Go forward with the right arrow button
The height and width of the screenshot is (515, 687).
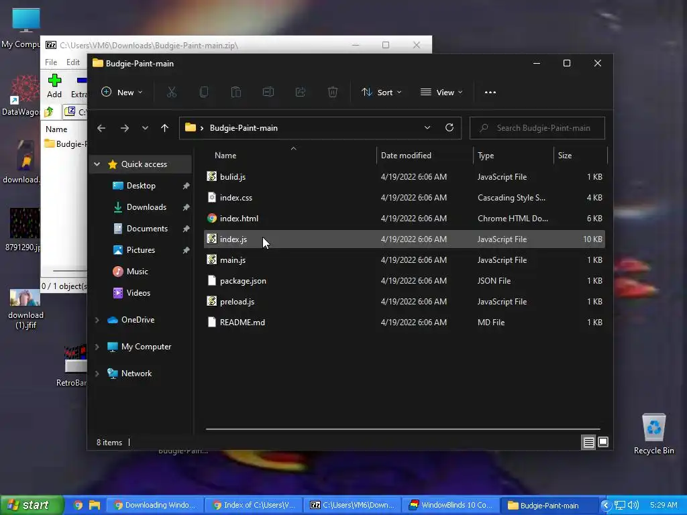[x=124, y=128]
